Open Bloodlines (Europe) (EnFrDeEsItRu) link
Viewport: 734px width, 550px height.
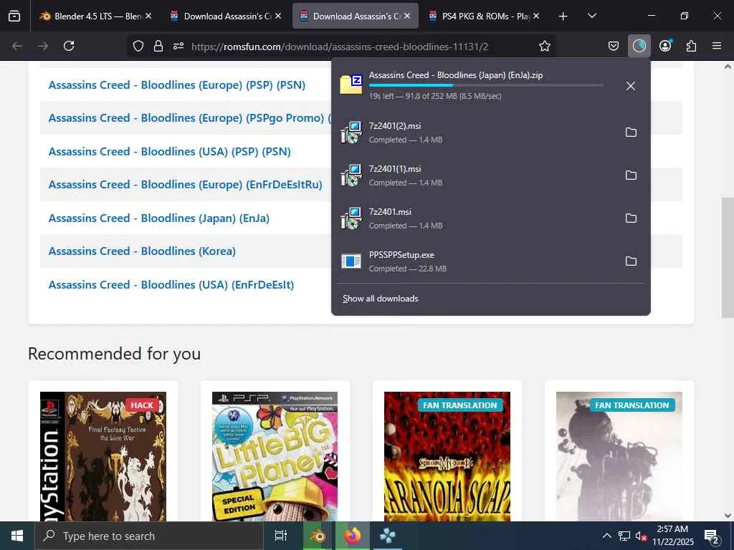[186, 185]
